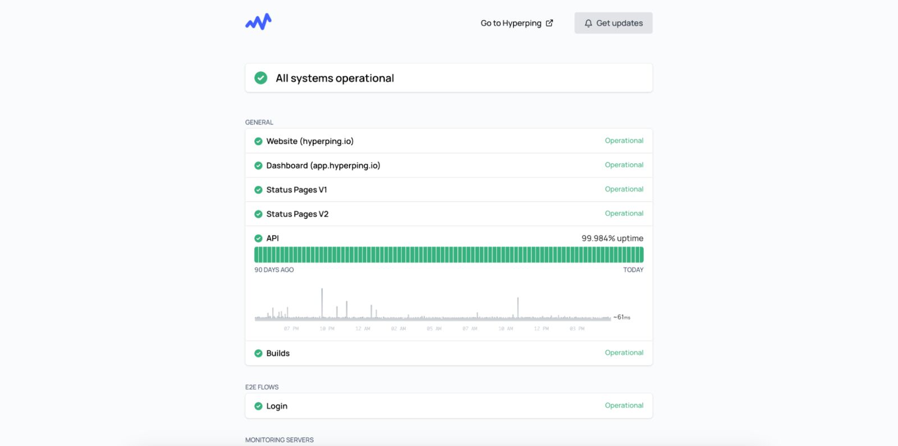
Task: Click the green check next to API
Action: point(258,238)
